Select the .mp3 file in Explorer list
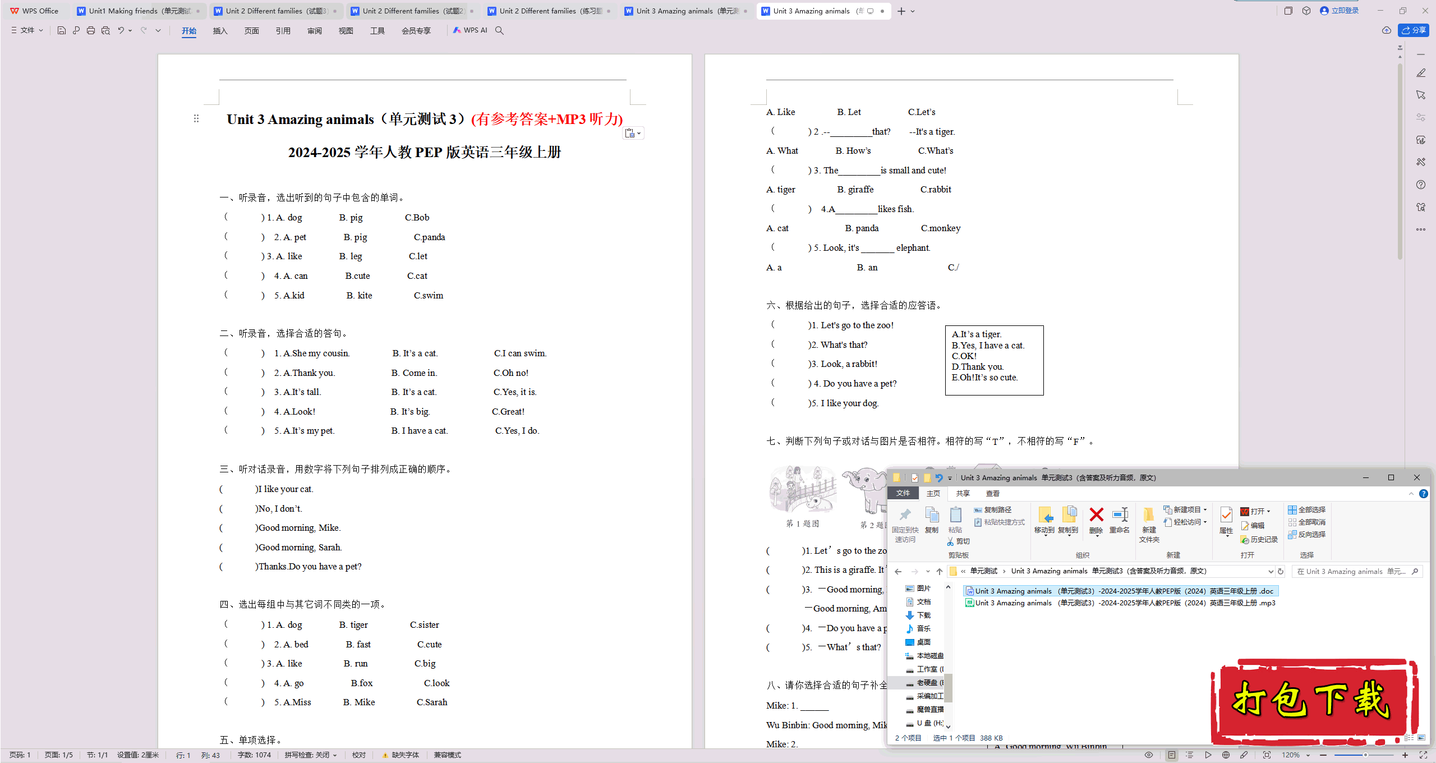Viewport: 1436px width, 763px height. (x=1120, y=603)
